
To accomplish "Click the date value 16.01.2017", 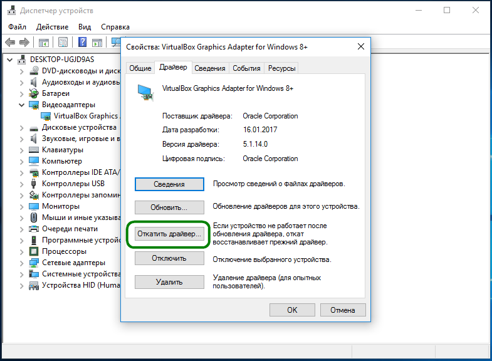I will coord(260,130).
